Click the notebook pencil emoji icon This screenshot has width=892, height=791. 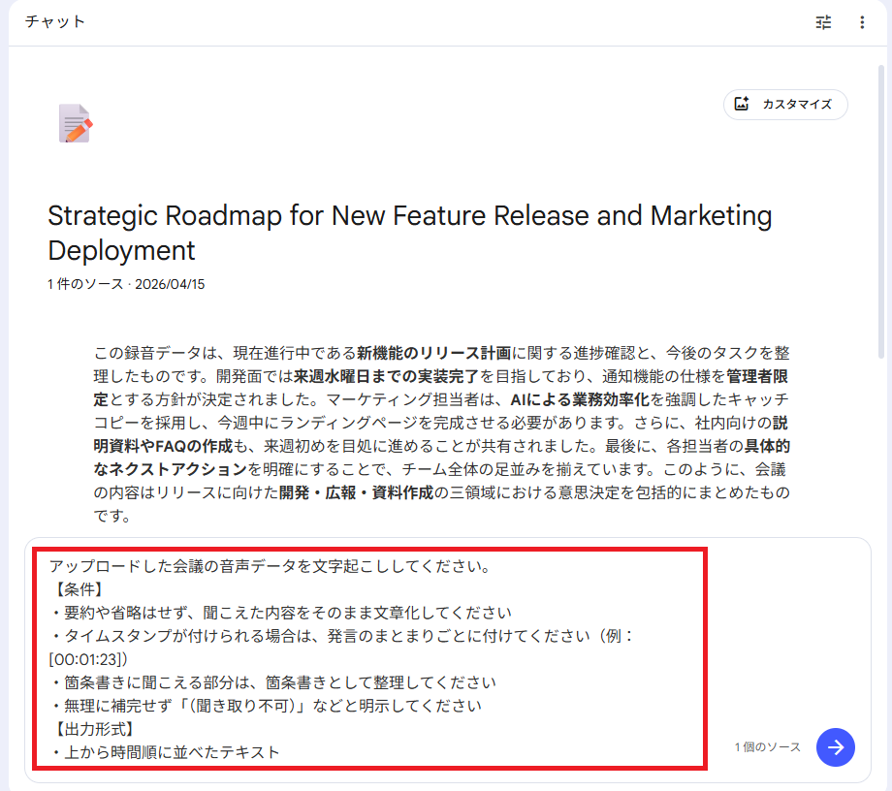tap(75, 123)
